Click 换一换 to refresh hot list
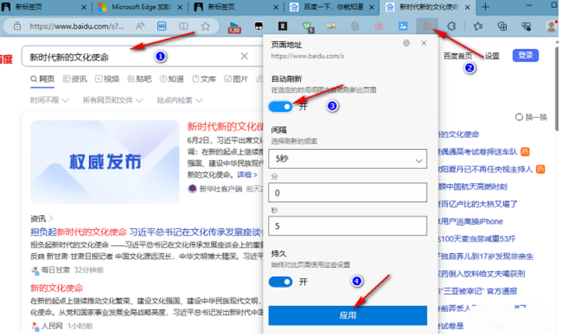This screenshot has height=334, width=562. [531, 117]
